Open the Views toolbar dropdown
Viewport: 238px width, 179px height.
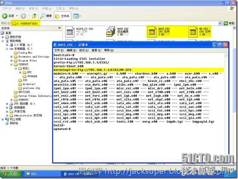77,16
